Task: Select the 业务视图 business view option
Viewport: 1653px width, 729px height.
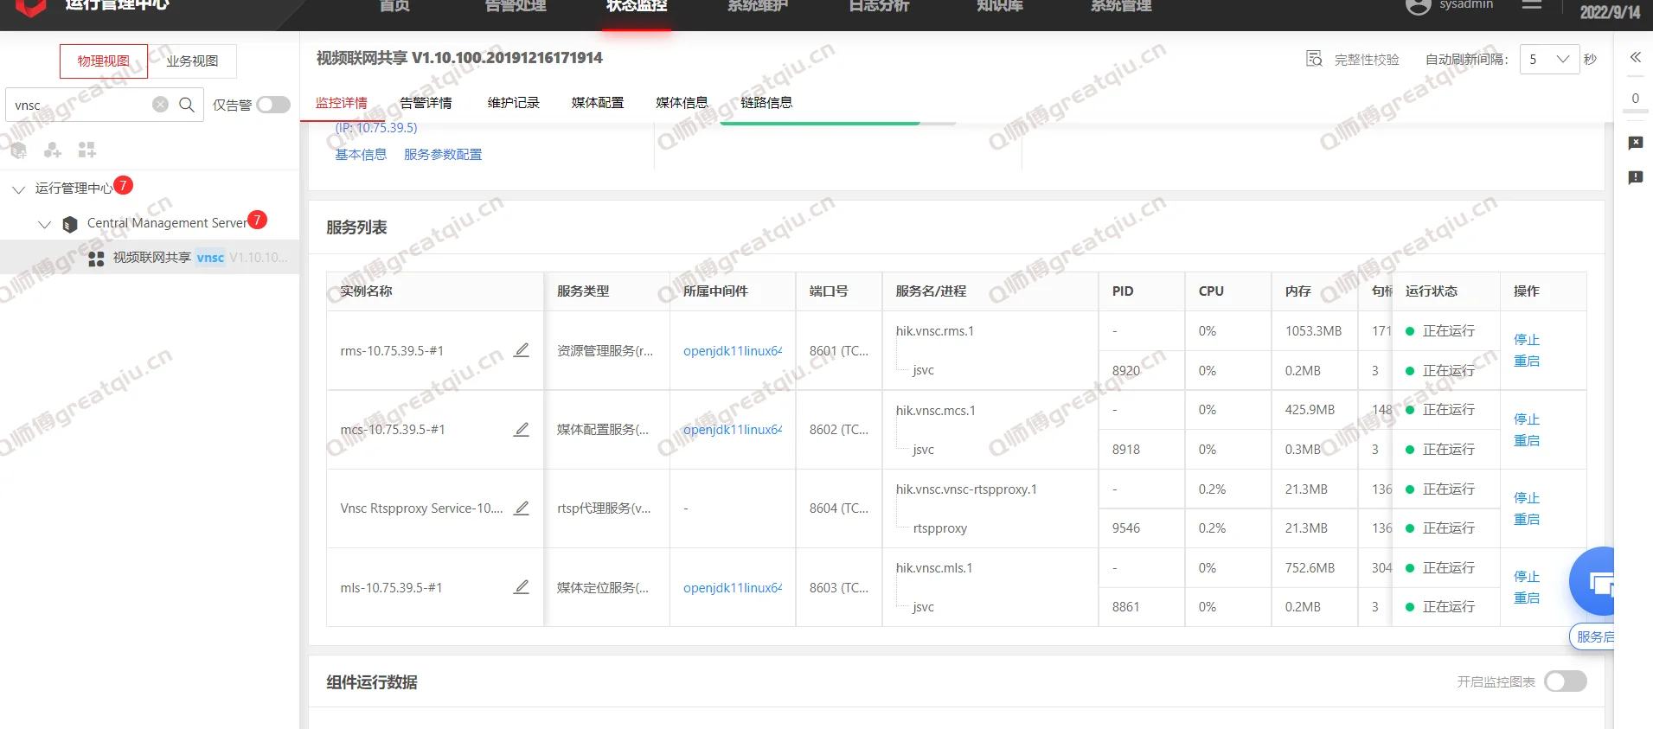Action: [192, 61]
